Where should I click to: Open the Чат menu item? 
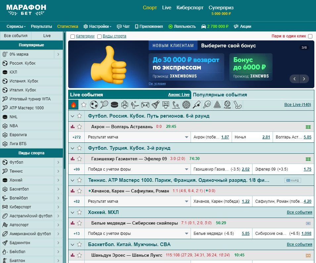(x=123, y=26)
